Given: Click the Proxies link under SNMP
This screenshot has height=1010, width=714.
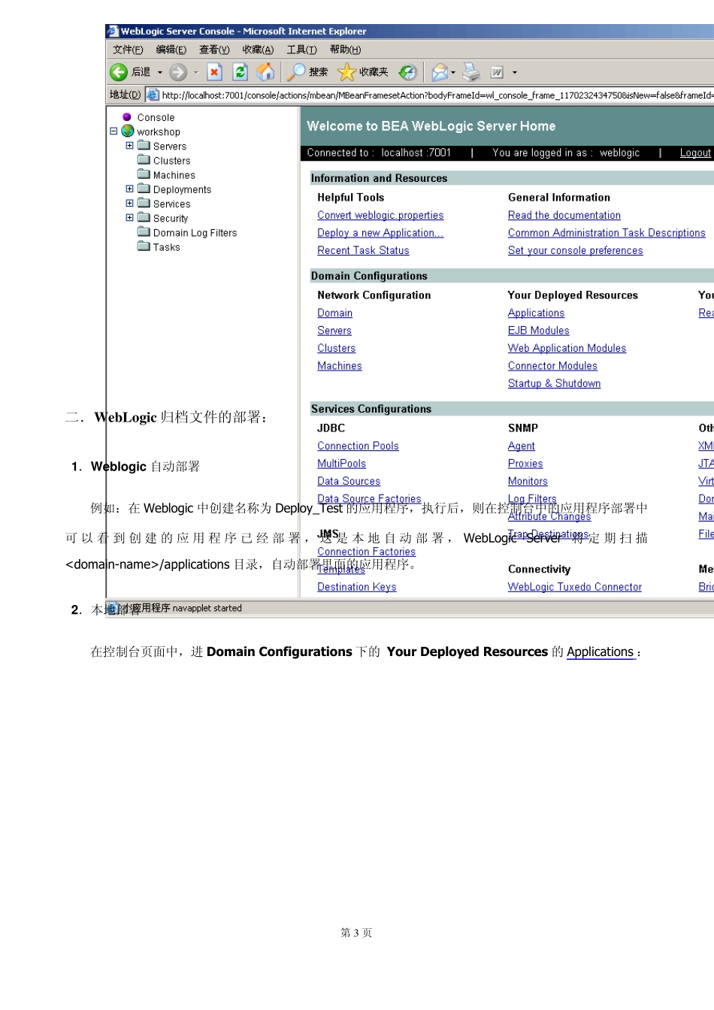Looking at the screenshot, I should click(525, 464).
